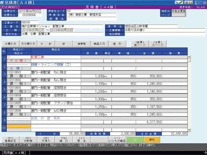207x155 pixels.
Task: Click the 消費税 toolbar button
Action: tap(81, 43)
